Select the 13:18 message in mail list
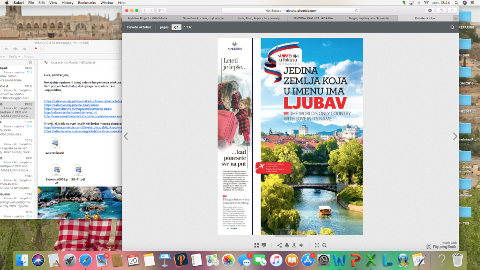This screenshot has width=480, height=270. click(17, 146)
